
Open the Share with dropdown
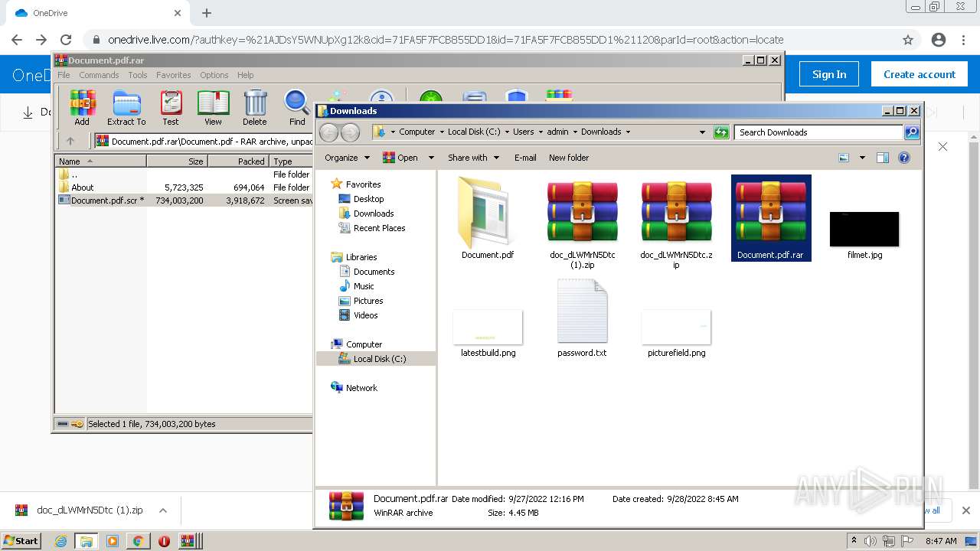[x=473, y=158]
